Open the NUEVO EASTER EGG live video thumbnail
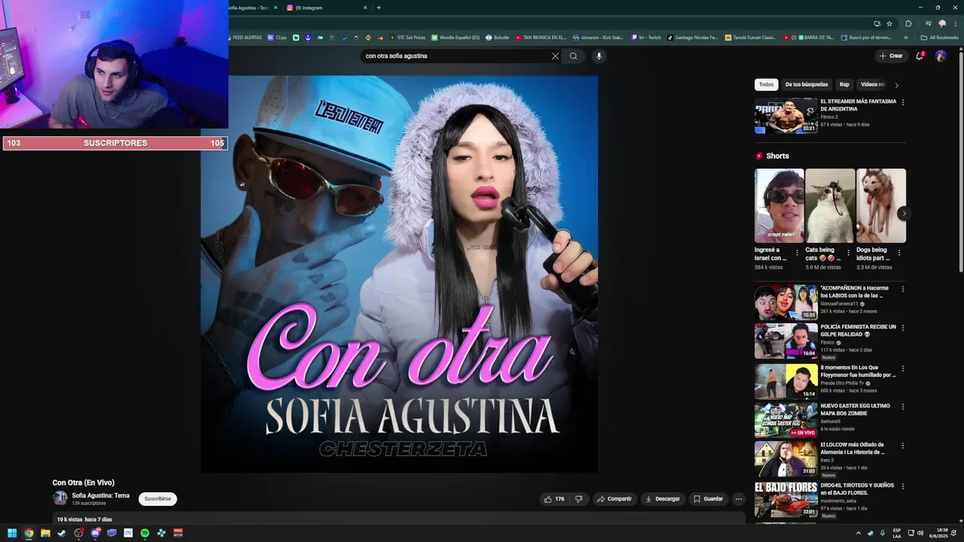This screenshot has width=964, height=542. pyautogui.click(x=786, y=420)
